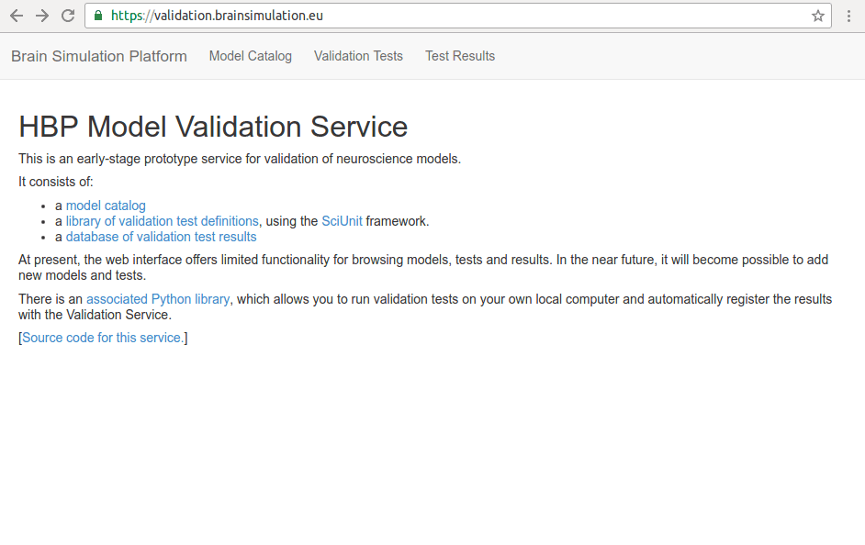The image size is (865, 545).
Task: Click the browser forward arrow
Action: (42, 16)
